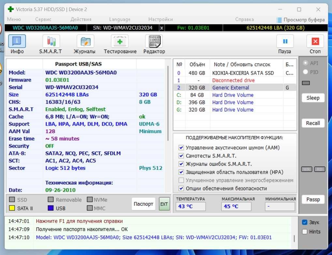The image size is (332, 255).
Task: Click the Passp button
Action: 313,200
